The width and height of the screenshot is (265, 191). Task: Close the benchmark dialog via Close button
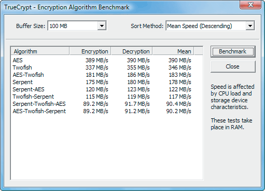233,66
